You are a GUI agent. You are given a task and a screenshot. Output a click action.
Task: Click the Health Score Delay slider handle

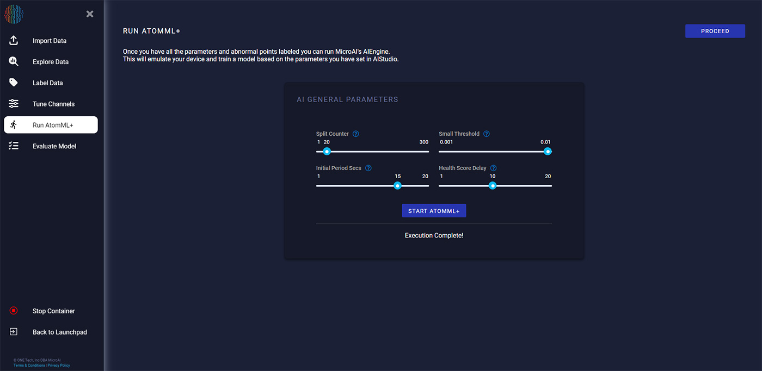[x=493, y=186]
